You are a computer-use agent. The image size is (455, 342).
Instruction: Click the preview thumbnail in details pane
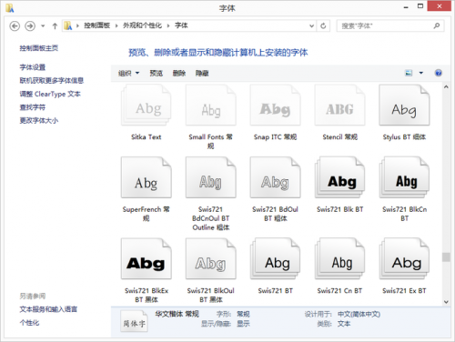tap(134, 321)
